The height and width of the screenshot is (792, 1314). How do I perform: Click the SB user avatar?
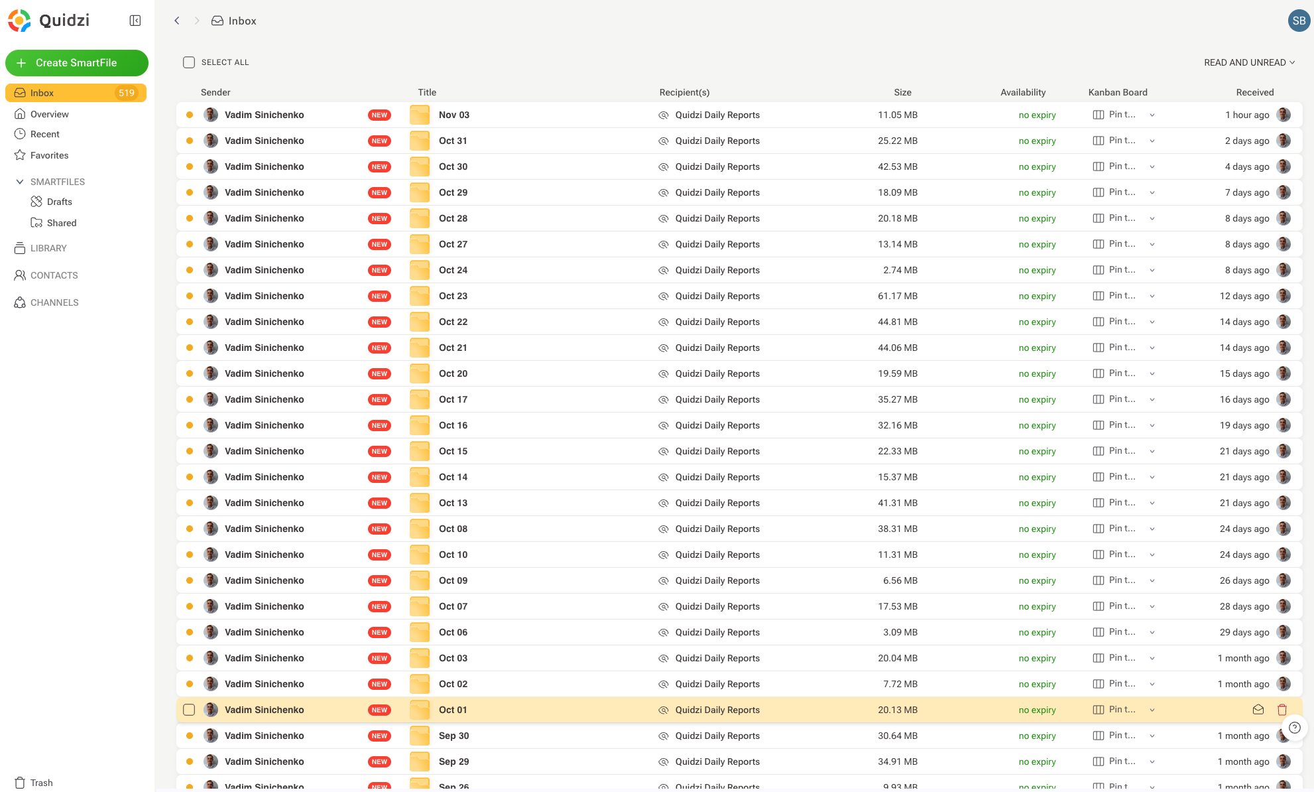1298,21
